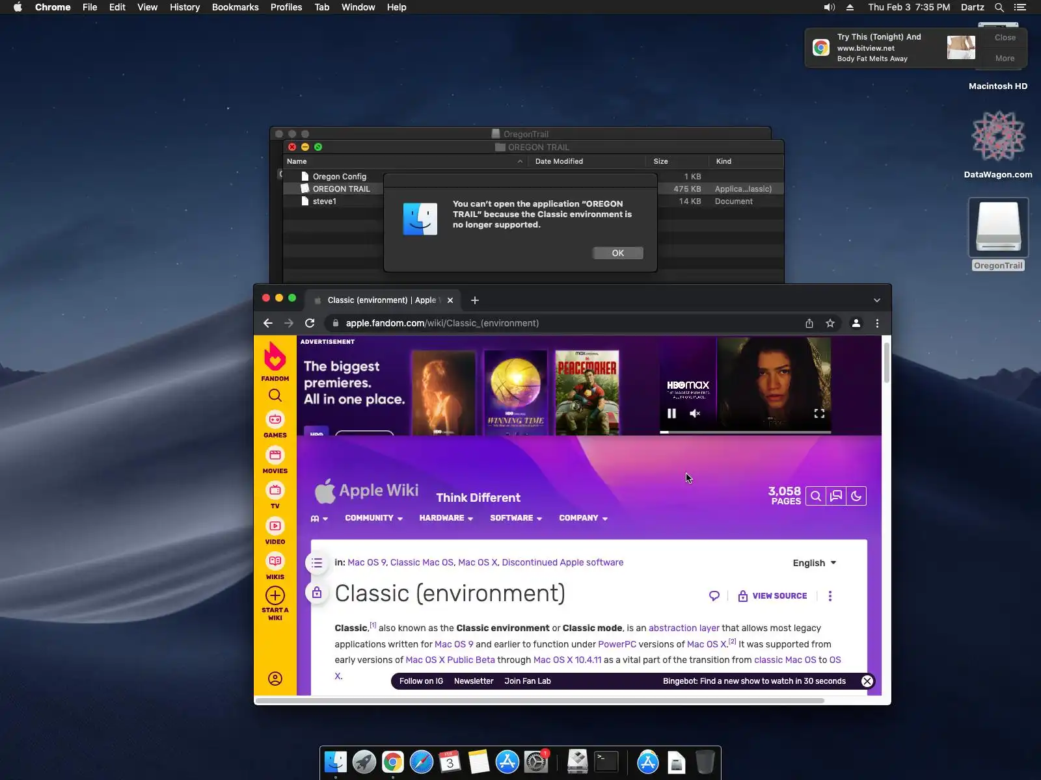Viewport: 1041px width, 780px height.
Task: Expand Chrome tab search chevron
Action: (x=877, y=300)
